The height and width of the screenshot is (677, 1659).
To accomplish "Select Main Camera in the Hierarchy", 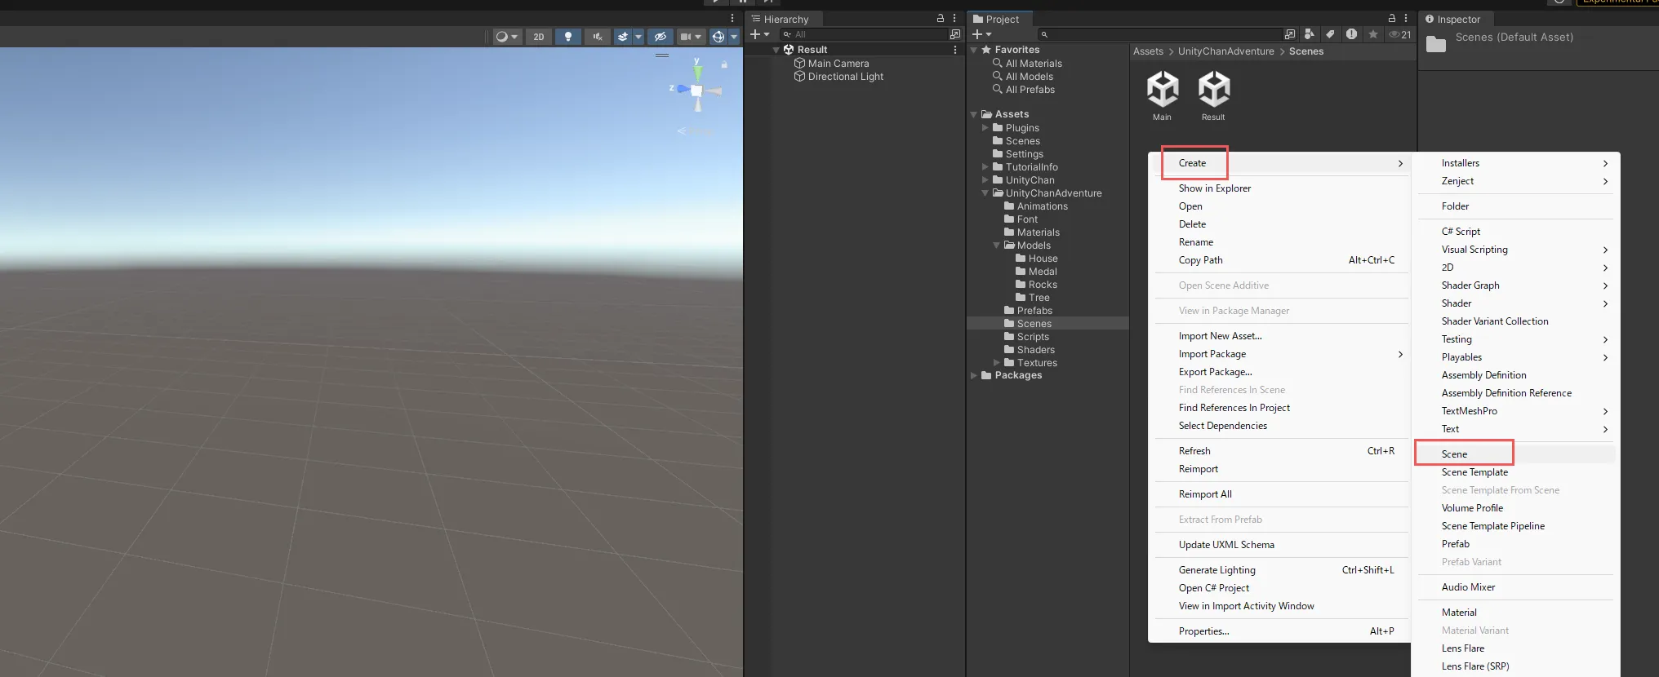I will 838,64.
